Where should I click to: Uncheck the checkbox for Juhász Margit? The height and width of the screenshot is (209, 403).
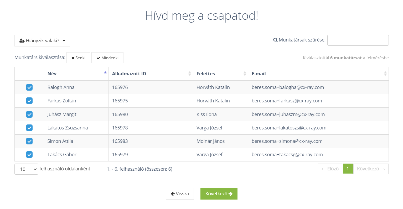click(29, 114)
